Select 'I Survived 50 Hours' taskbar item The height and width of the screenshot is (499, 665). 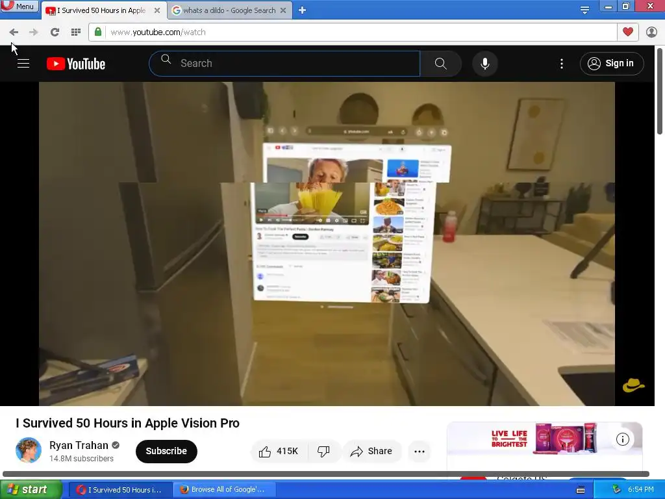120,490
